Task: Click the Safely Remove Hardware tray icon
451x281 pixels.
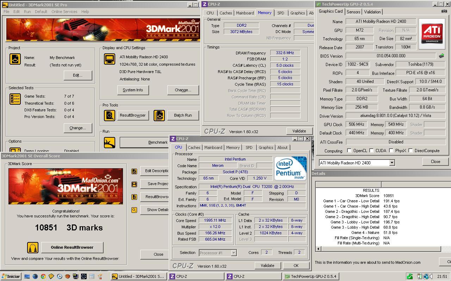Action: coord(410,276)
